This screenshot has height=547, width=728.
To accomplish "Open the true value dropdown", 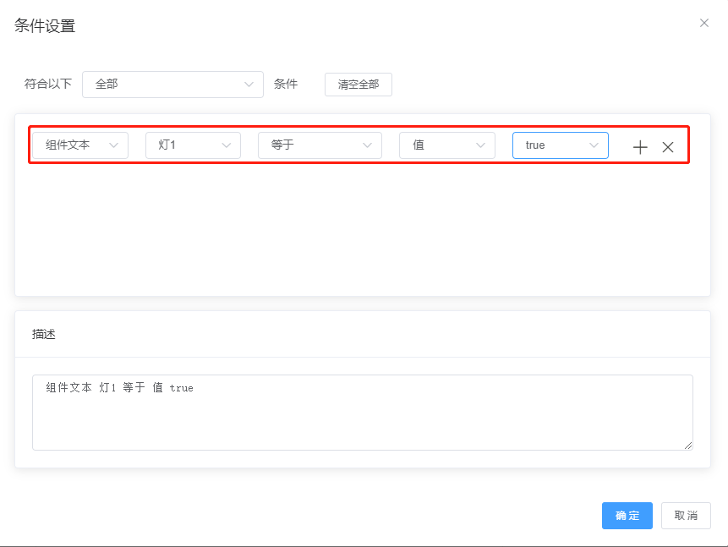I will point(561,145).
